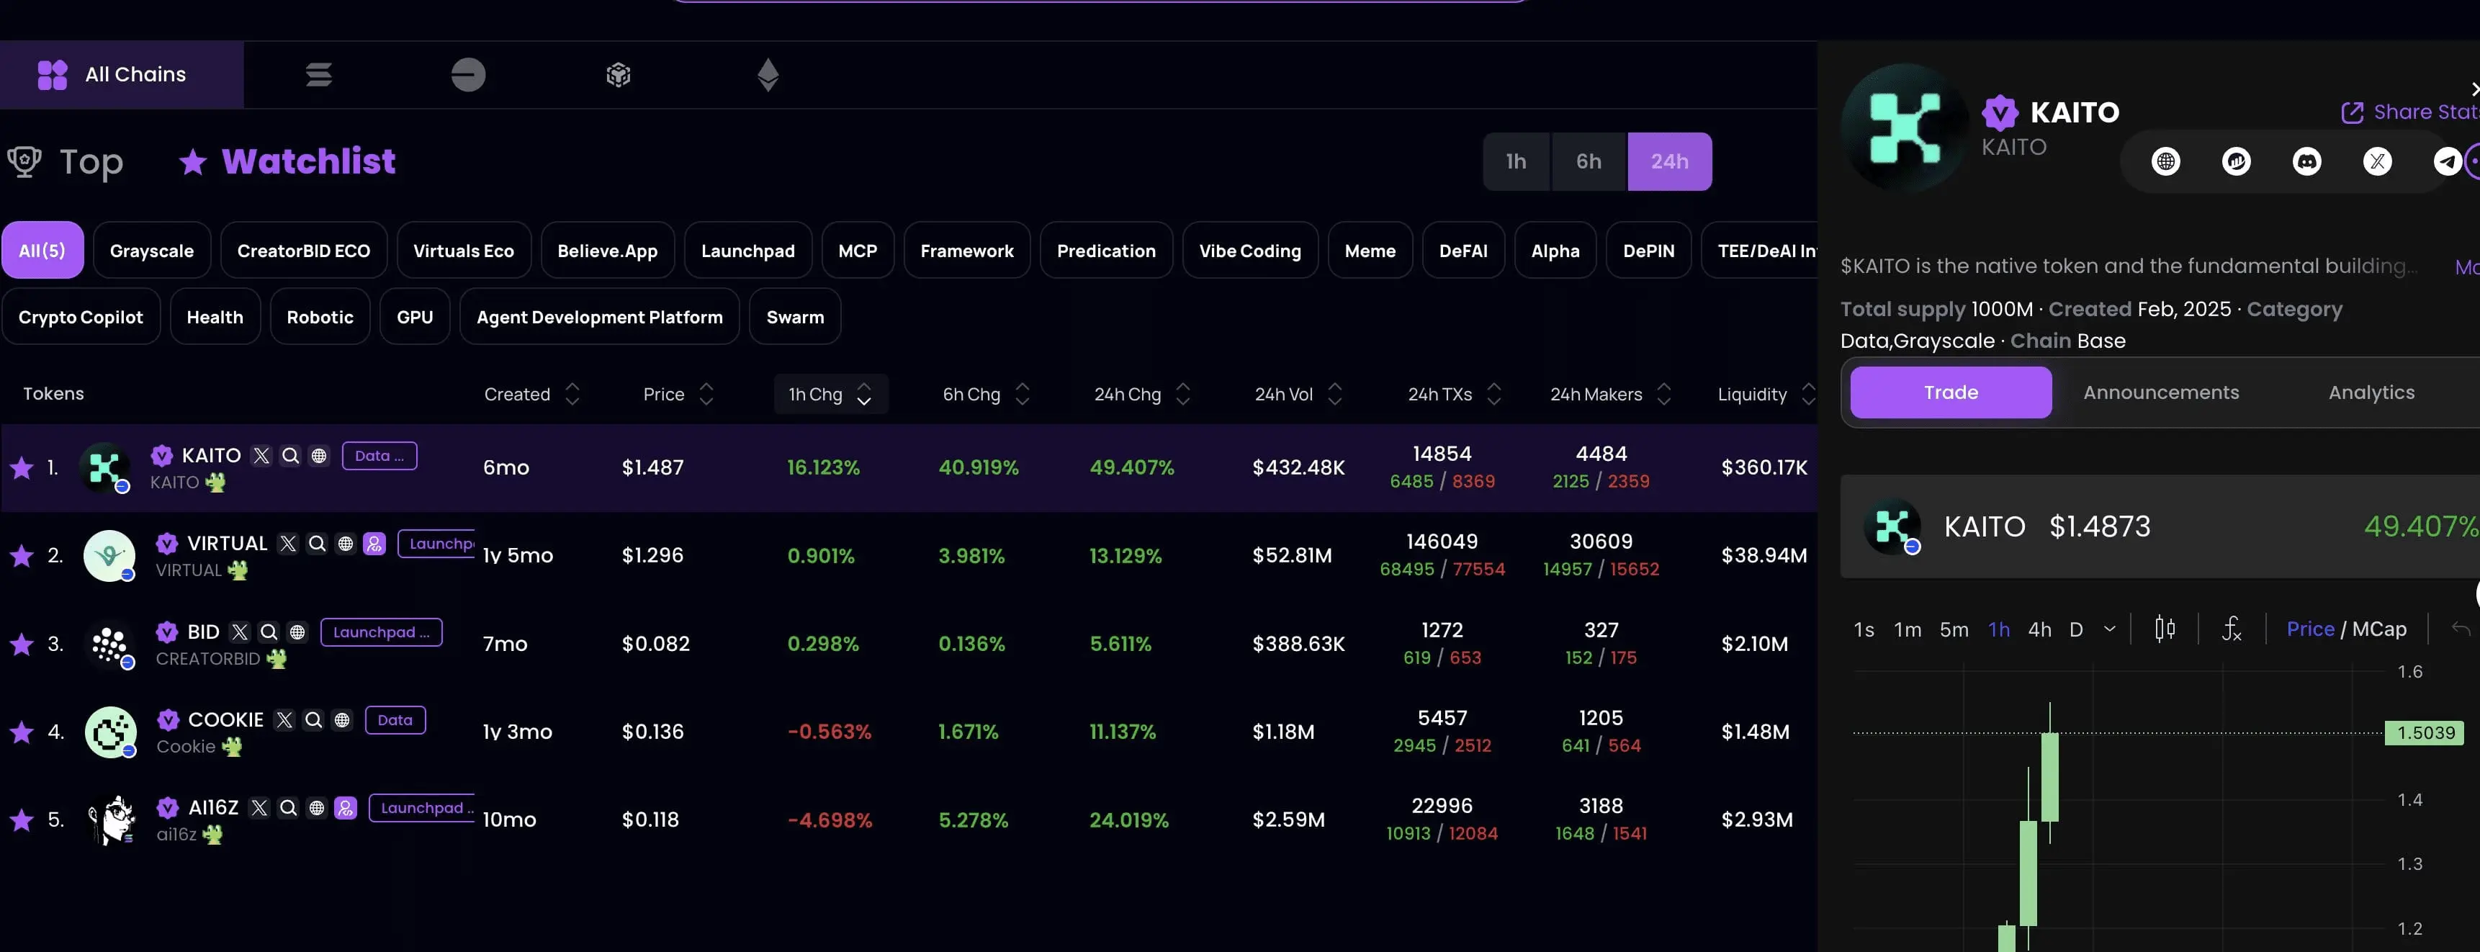Click Data tag in COOKIE row
The width and height of the screenshot is (2480, 952).
coord(395,720)
